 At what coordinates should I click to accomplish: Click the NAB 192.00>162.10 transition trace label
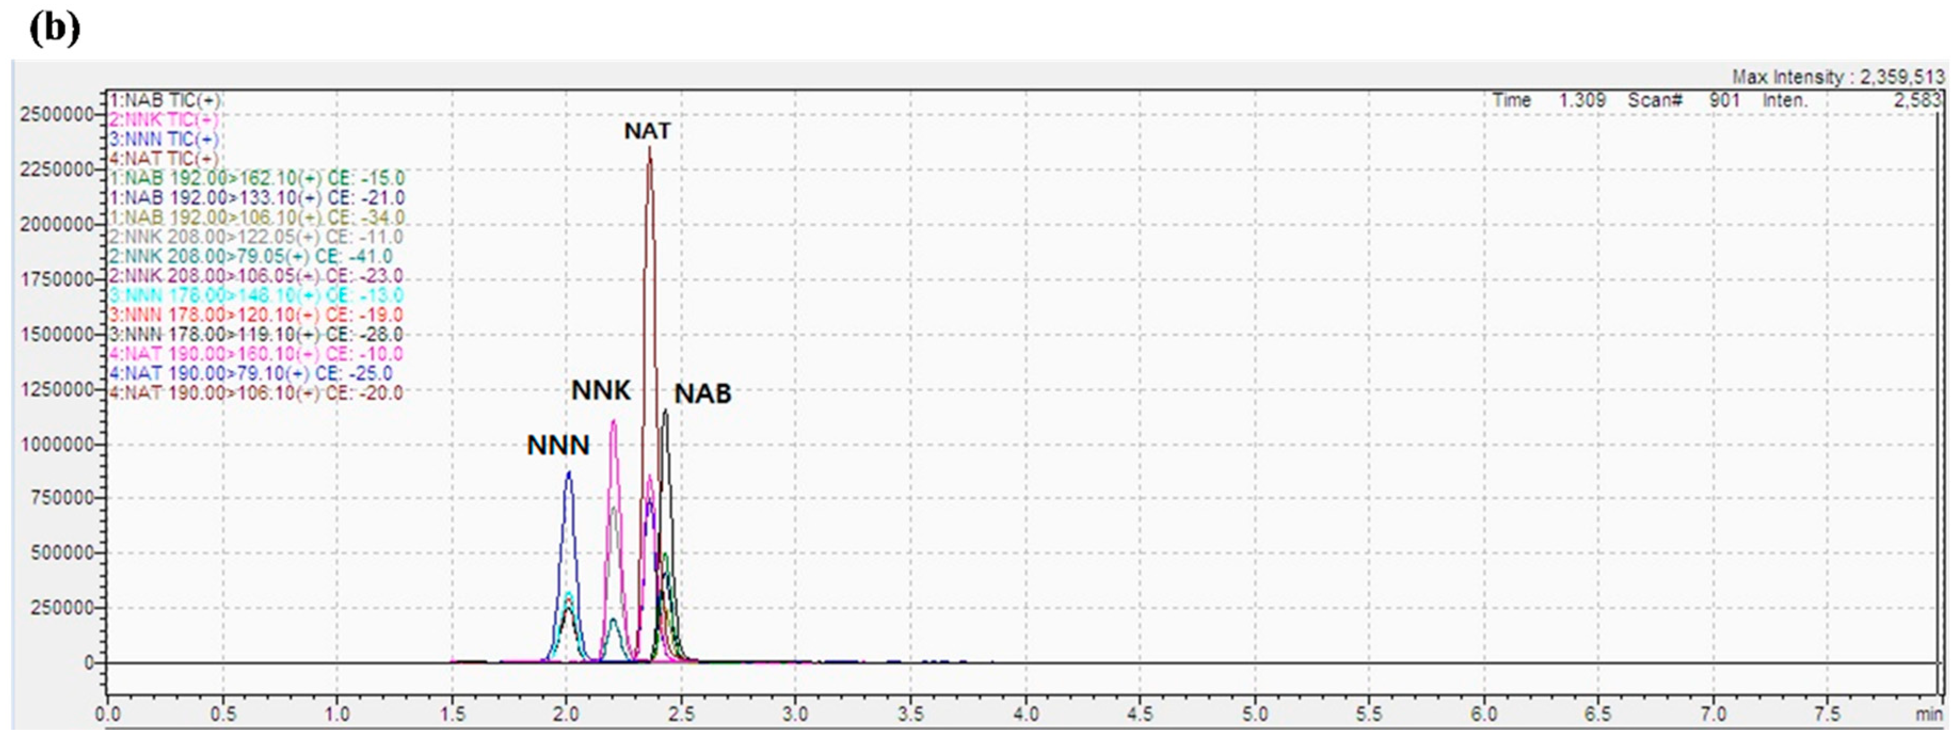(256, 179)
